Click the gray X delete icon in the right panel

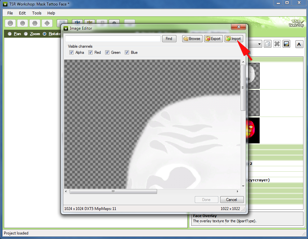[277, 44]
